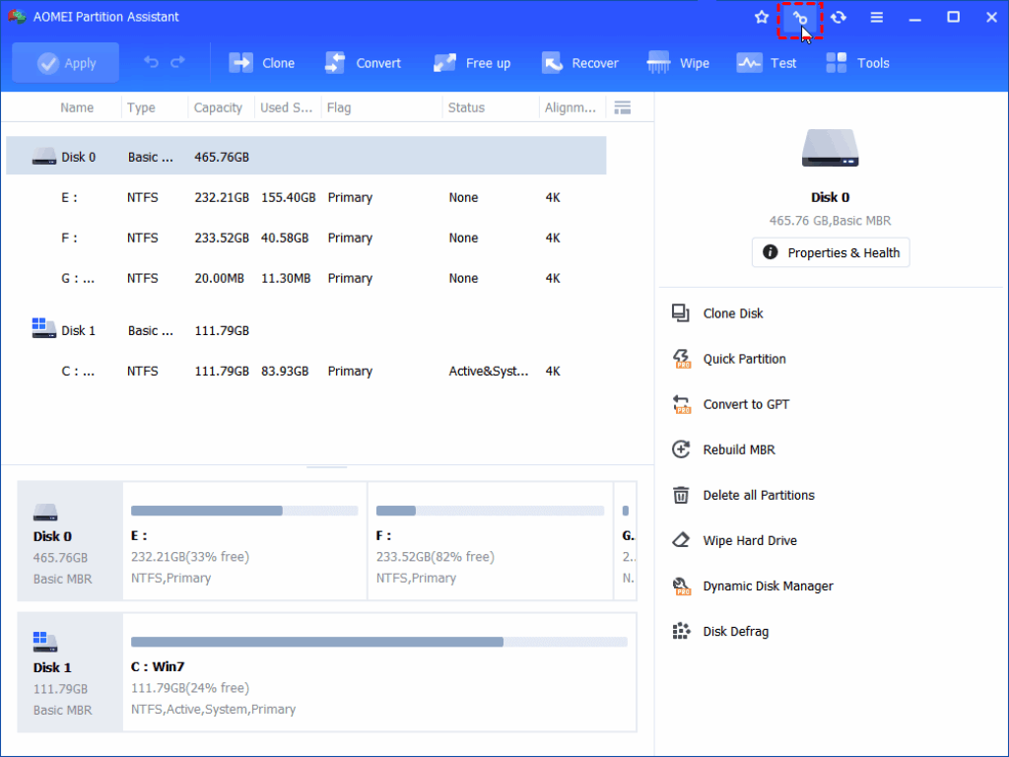Image resolution: width=1009 pixels, height=757 pixels.
Task: Click the column settings icon in table header
Action: pyautogui.click(x=622, y=107)
